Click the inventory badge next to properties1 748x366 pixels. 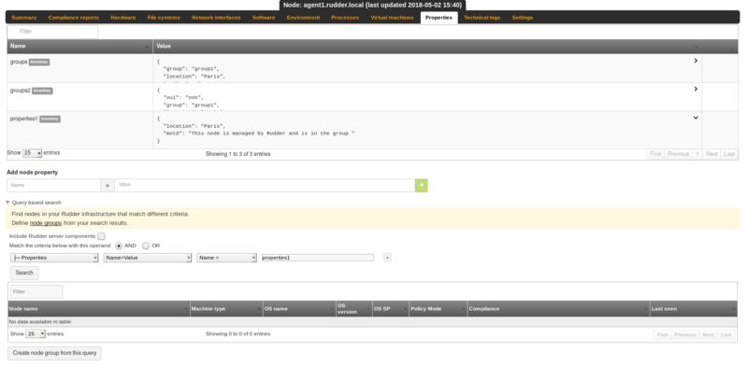tap(50, 120)
